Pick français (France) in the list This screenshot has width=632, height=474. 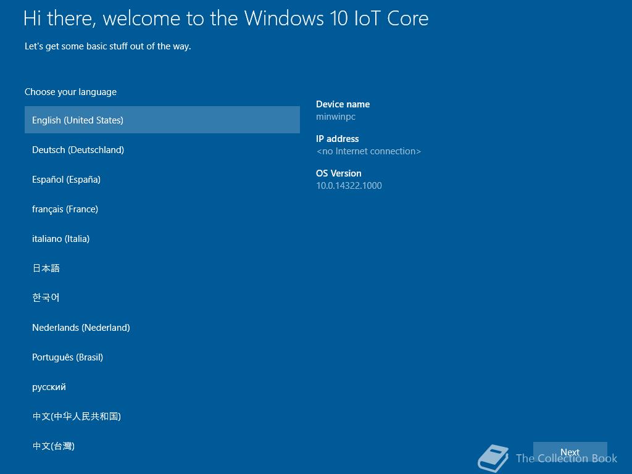[162, 209]
